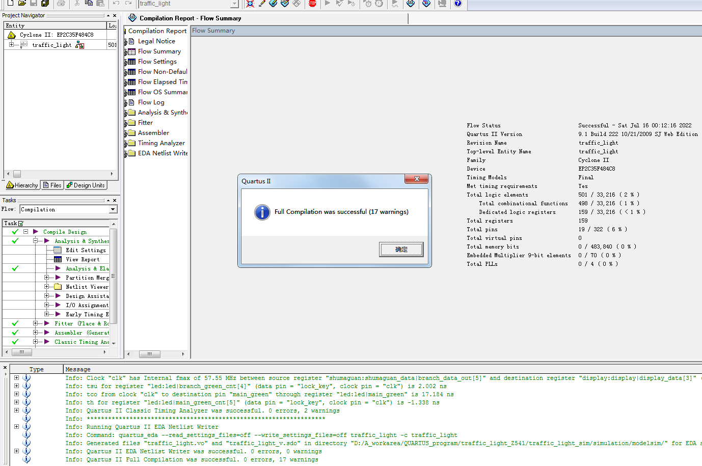This screenshot has height=466, width=702.
Task: Click the Legal Notice document icon
Action: pos(131,41)
